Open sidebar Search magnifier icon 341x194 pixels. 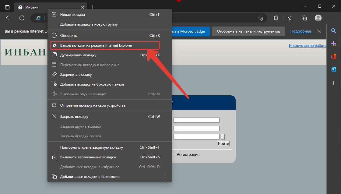pos(334,31)
